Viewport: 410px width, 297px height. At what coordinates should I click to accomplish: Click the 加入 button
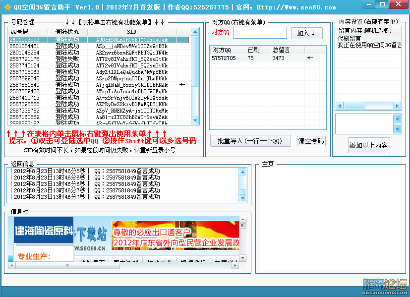pos(307,33)
